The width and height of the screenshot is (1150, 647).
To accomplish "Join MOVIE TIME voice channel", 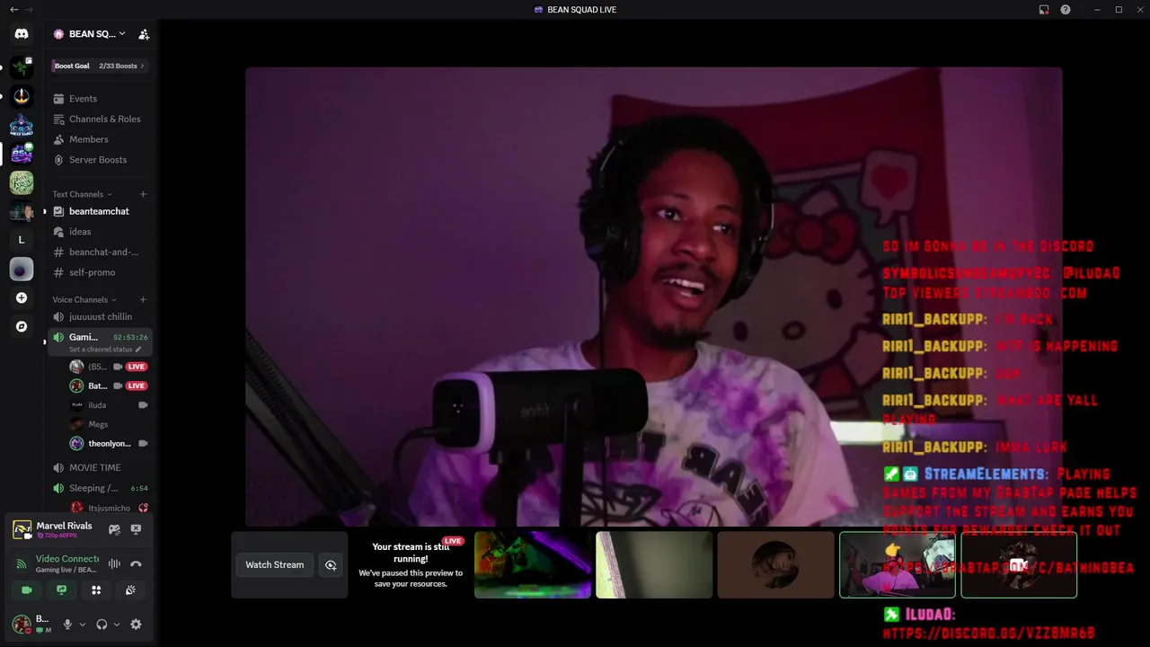I will [100, 467].
